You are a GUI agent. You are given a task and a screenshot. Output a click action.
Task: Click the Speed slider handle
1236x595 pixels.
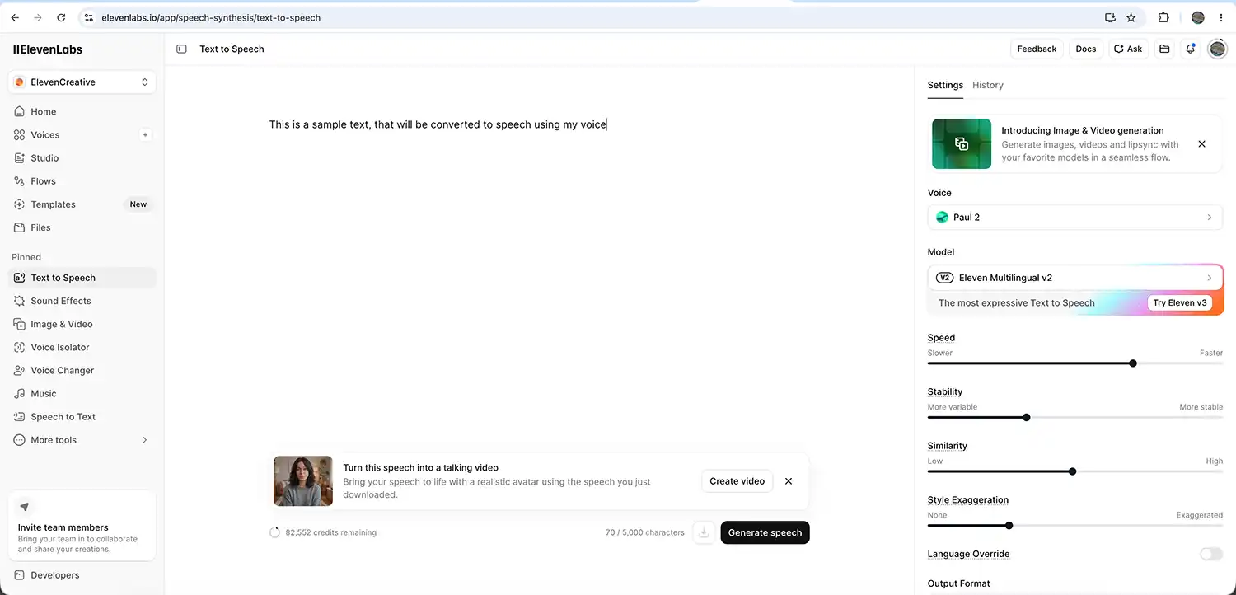click(1133, 363)
